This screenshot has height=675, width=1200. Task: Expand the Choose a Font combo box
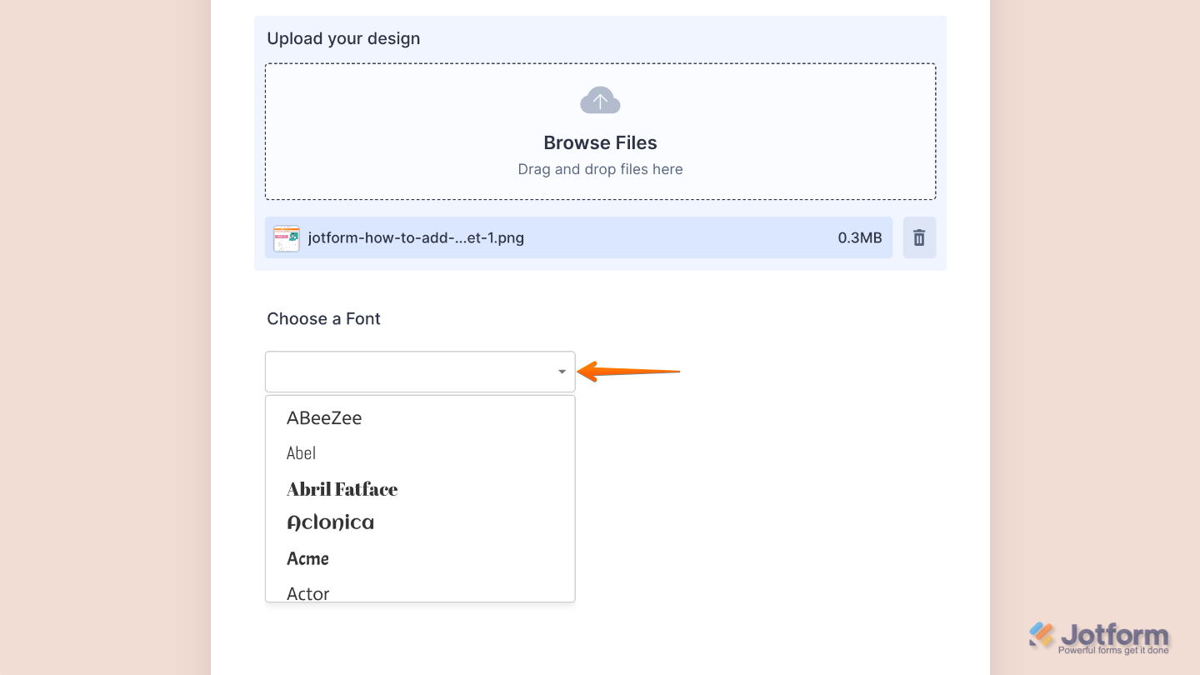[x=420, y=372]
